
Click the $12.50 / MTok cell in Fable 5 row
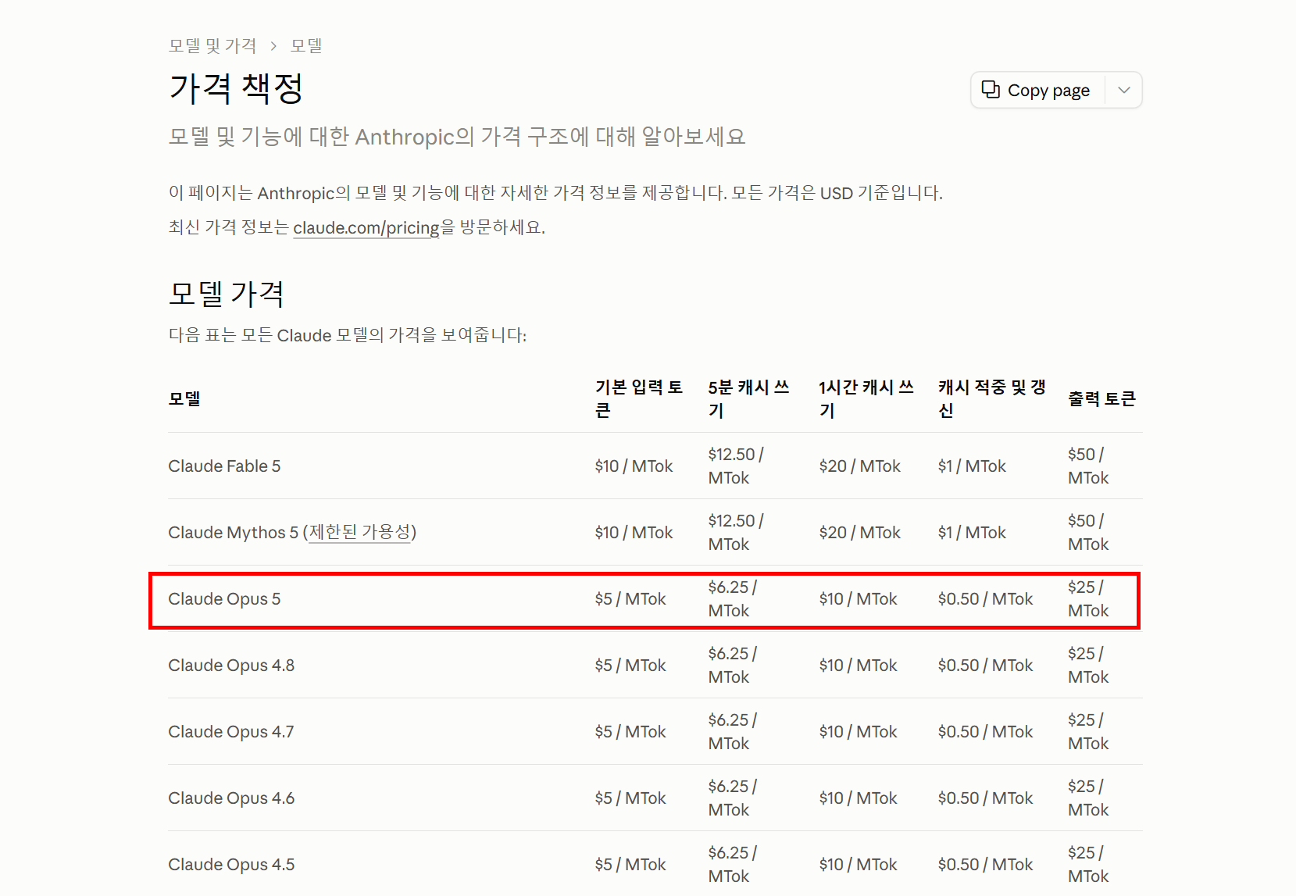[x=736, y=466]
